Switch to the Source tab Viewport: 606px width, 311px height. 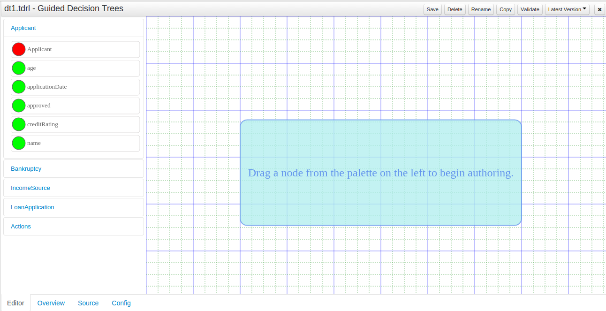tap(88, 303)
